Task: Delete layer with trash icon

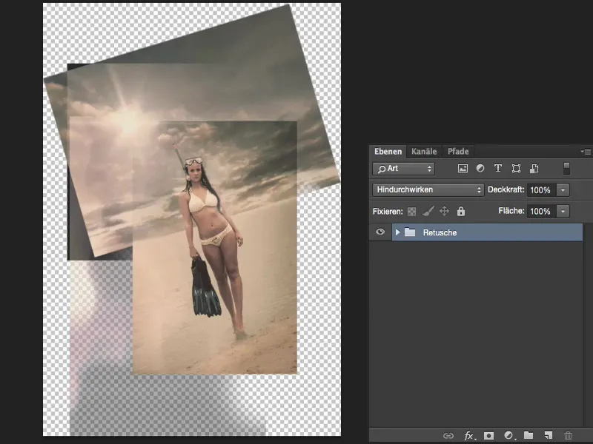Action: (x=568, y=436)
